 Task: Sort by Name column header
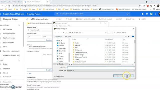[x=74, y=39]
